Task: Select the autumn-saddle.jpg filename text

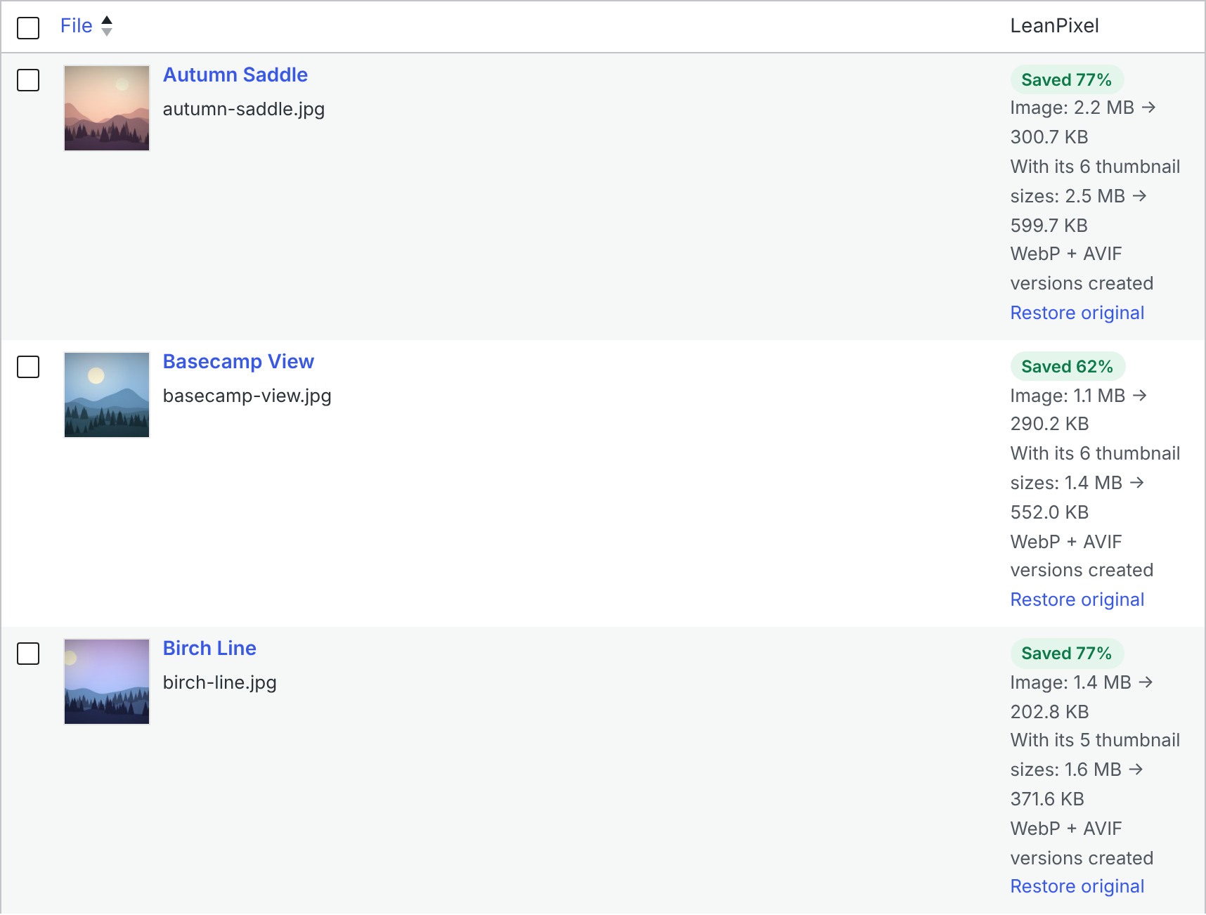Action: 244,109
